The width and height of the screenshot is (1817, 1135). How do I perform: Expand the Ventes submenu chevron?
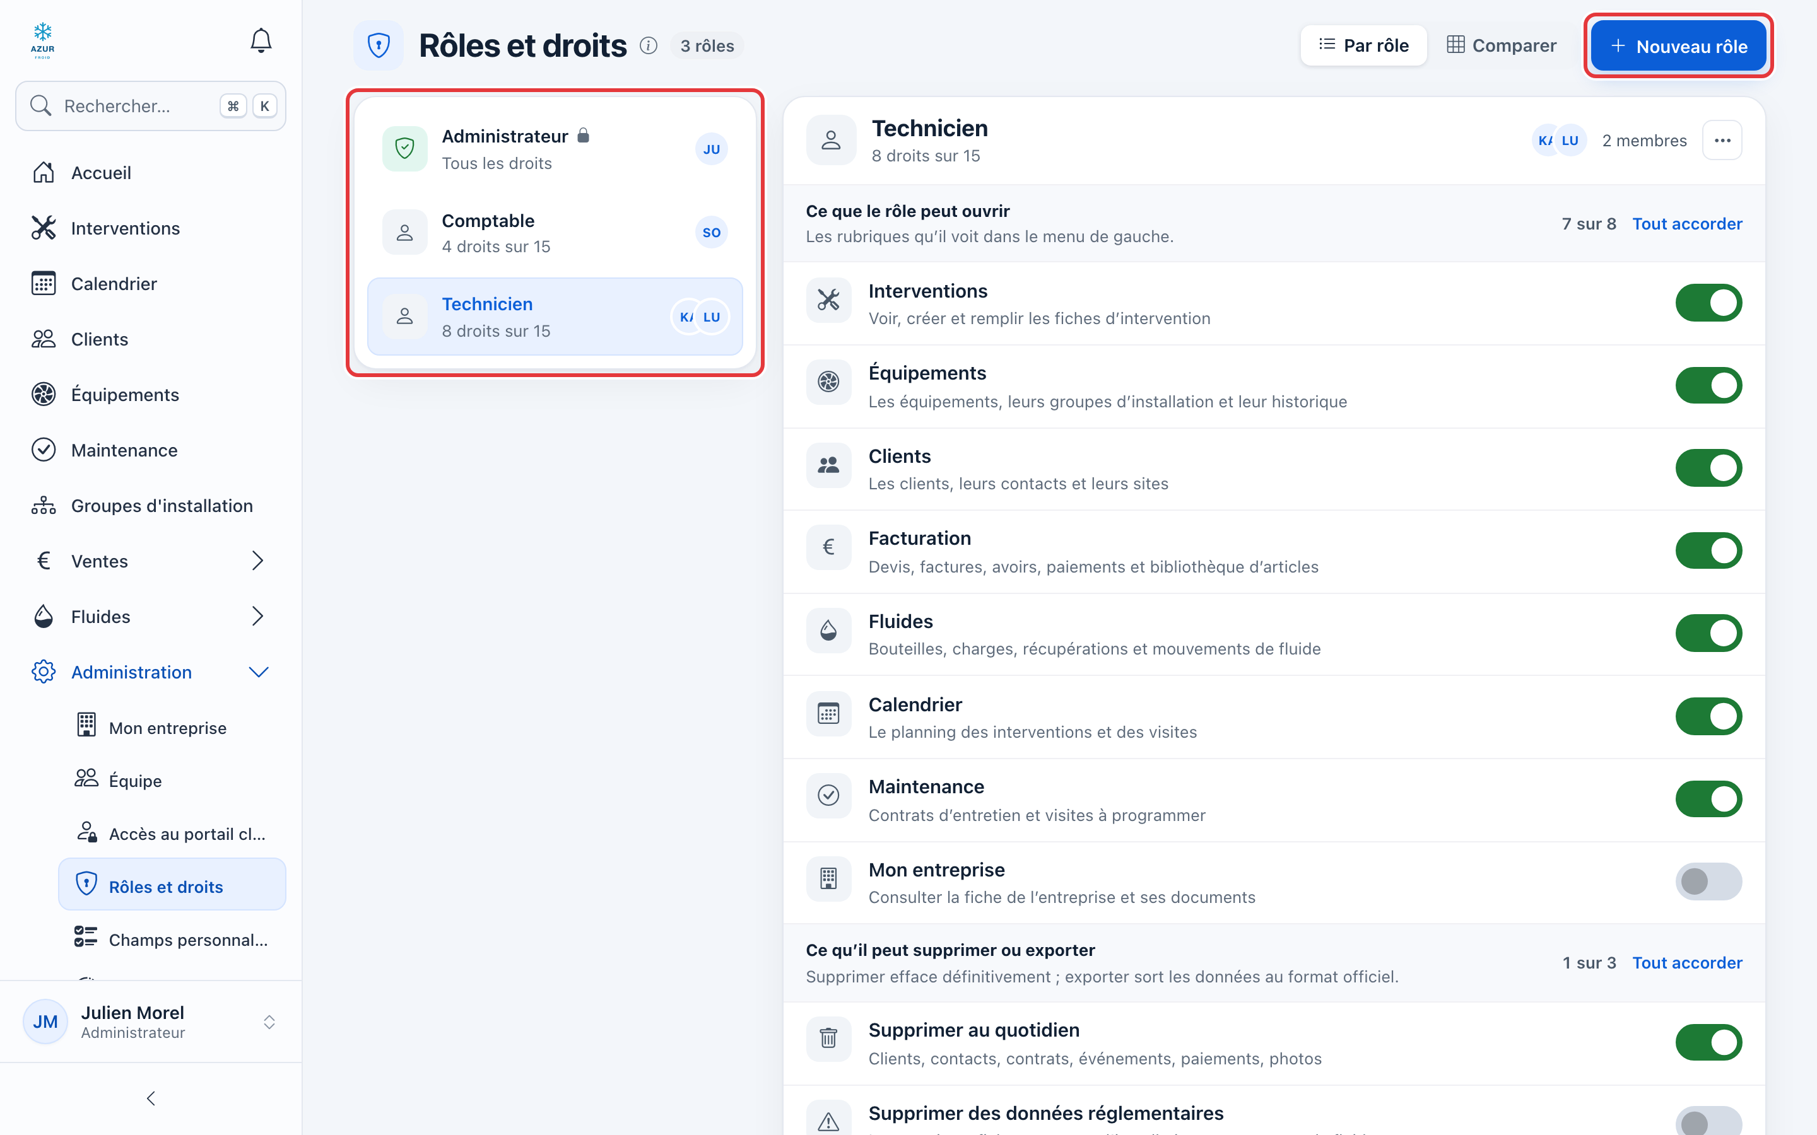tap(257, 561)
